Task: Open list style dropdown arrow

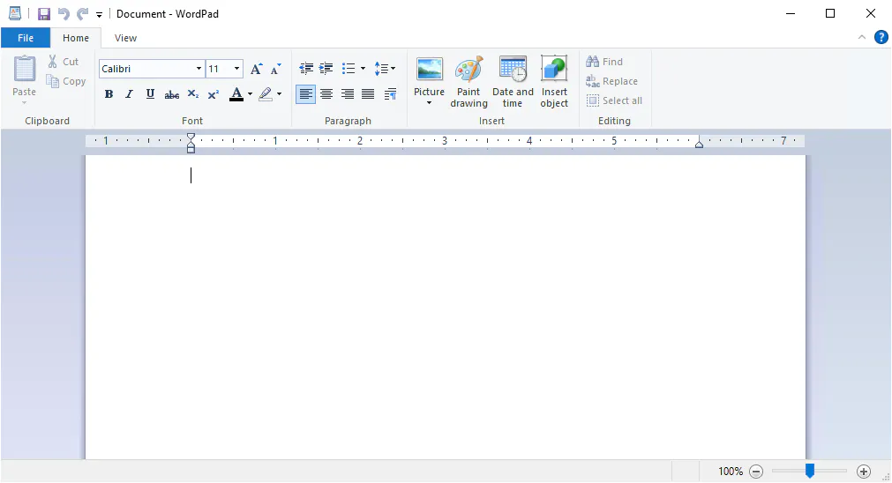Action: pyautogui.click(x=363, y=69)
